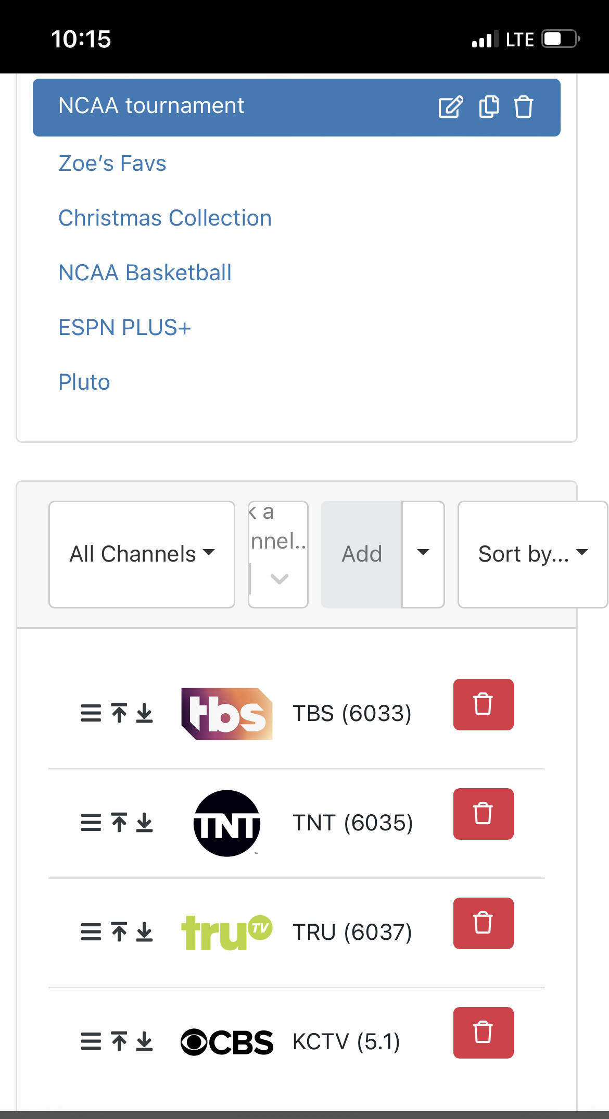Open the Pluto collection
609x1119 pixels.
click(x=84, y=382)
